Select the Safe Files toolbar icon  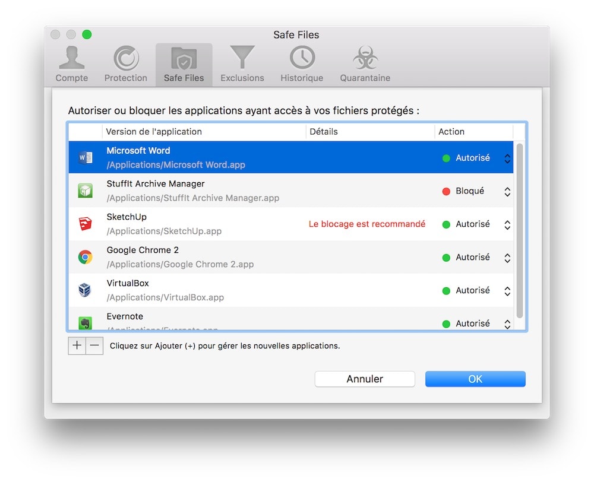tap(184, 64)
